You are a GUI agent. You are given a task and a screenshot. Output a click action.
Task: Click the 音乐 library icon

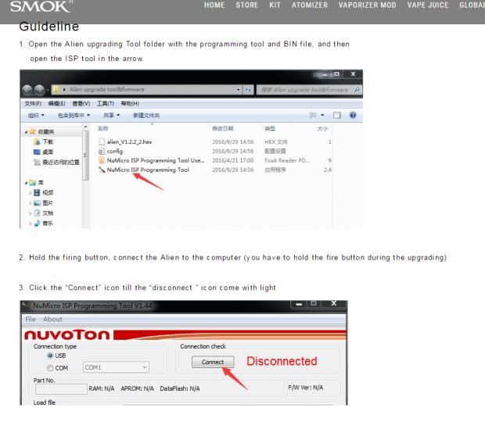coord(37,223)
